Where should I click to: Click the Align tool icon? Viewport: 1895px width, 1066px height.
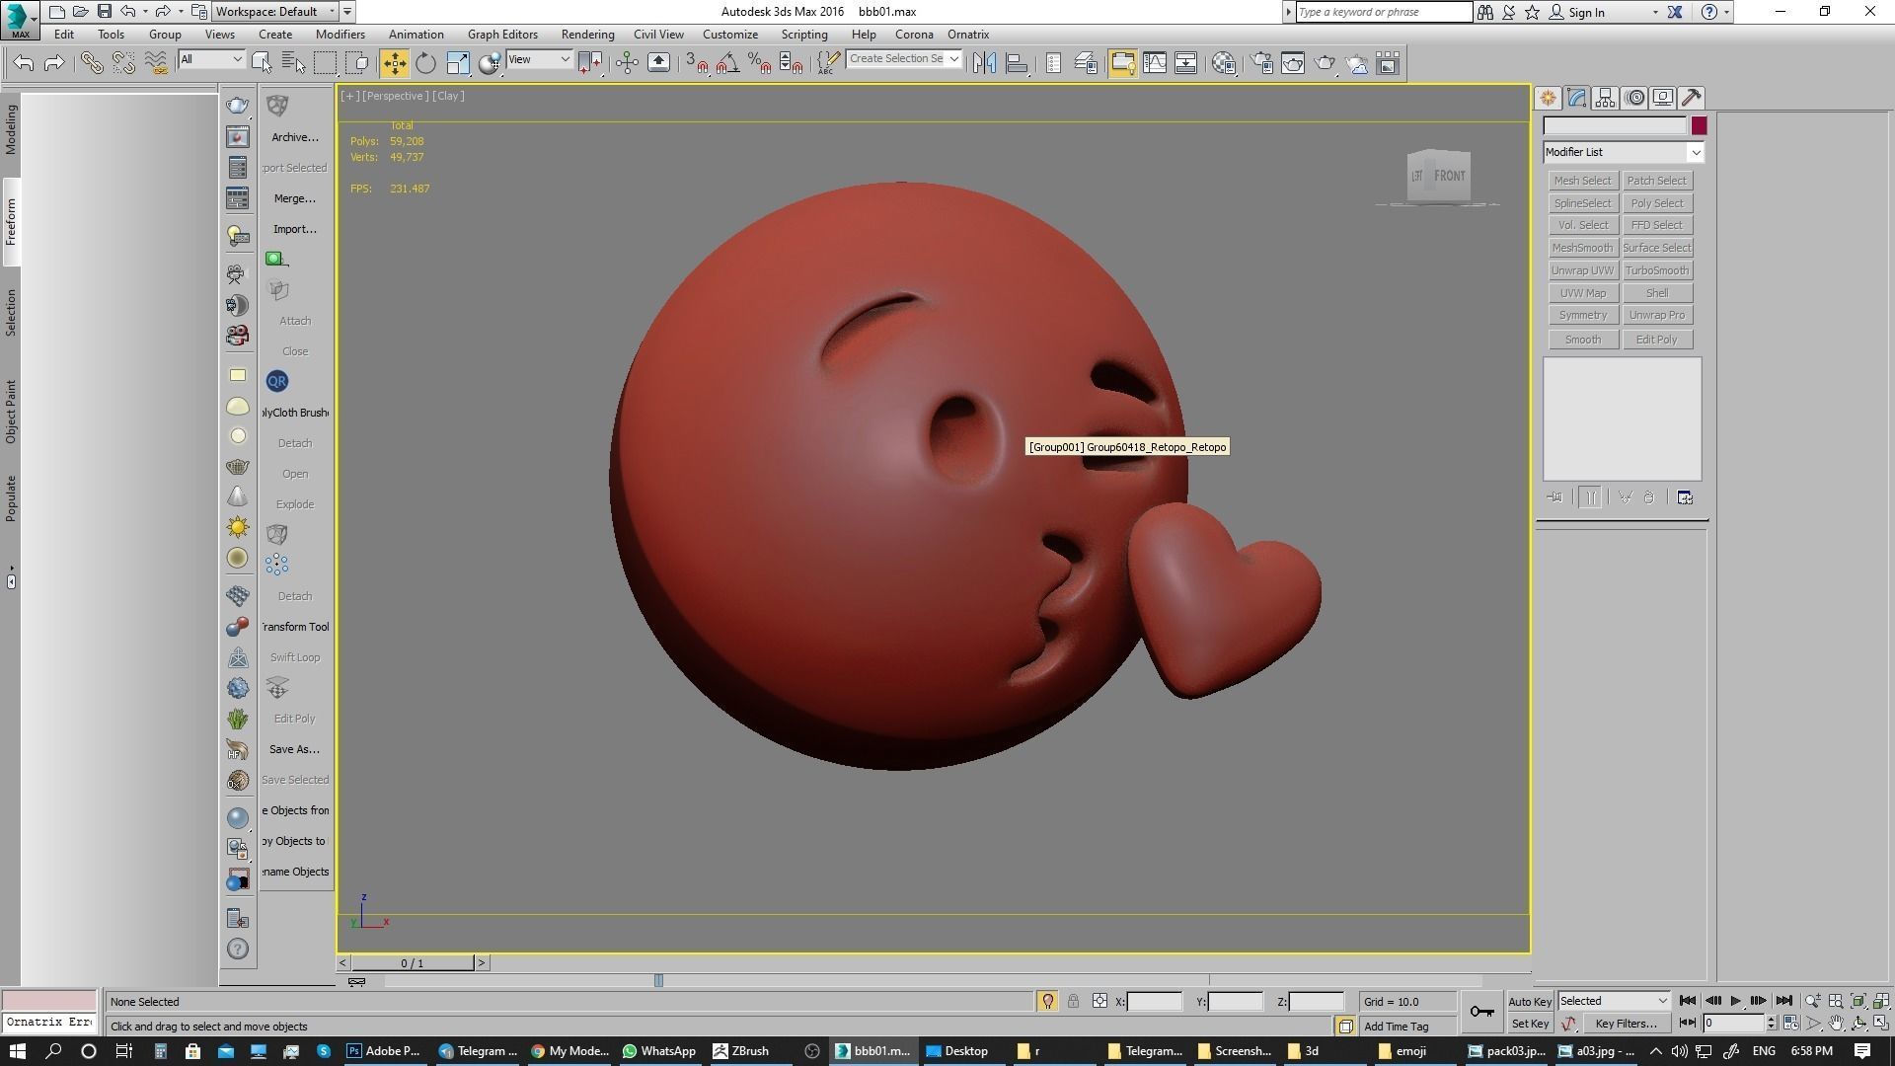tap(1017, 63)
